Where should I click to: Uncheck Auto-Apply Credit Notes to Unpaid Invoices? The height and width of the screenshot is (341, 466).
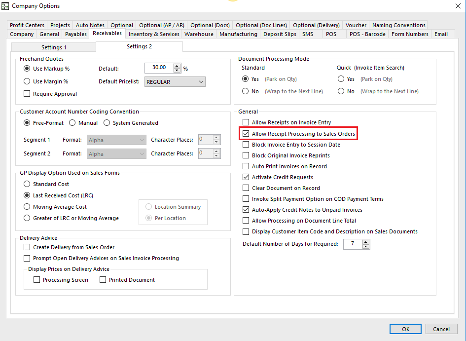tap(246, 210)
